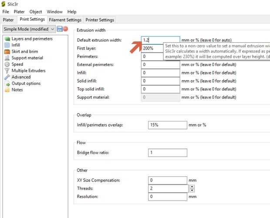The width and height of the screenshot is (270, 218).
Task: Increase the Threads value with up arrow
Action: [x=192, y=187]
